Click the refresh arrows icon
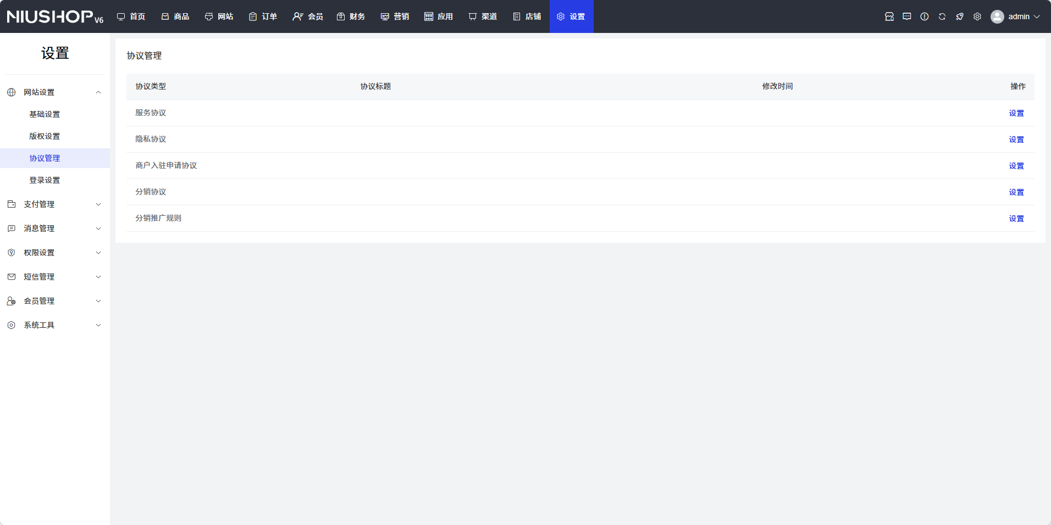This screenshot has height=525, width=1051. 942,16
